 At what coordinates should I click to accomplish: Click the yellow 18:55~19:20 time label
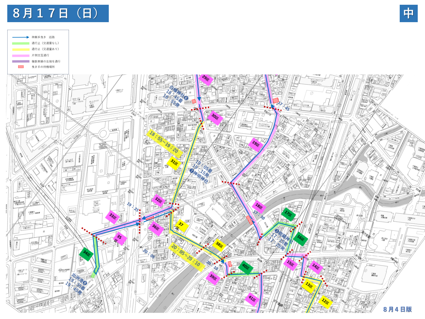(164, 142)
